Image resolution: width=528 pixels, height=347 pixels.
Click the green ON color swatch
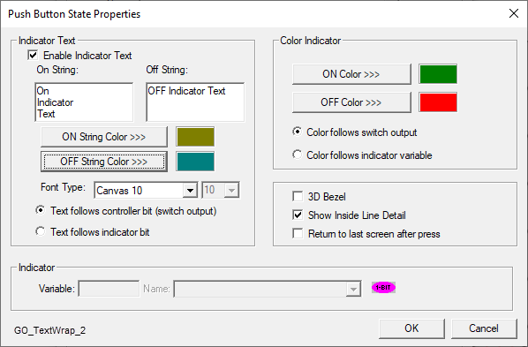pyautogui.click(x=438, y=74)
